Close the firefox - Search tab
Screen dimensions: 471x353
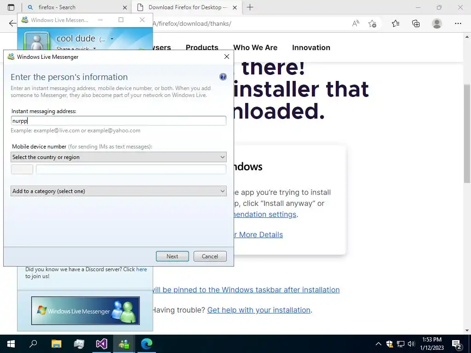(125, 7)
